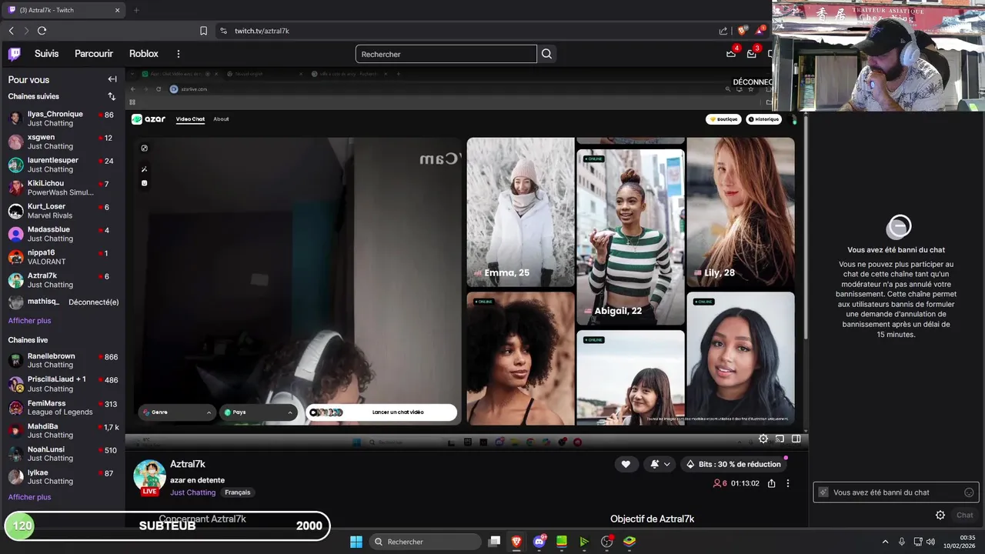Click Lancer un chat vidéo button
The height and width of the screenshot is (554, 985).
tap(382, 412)
